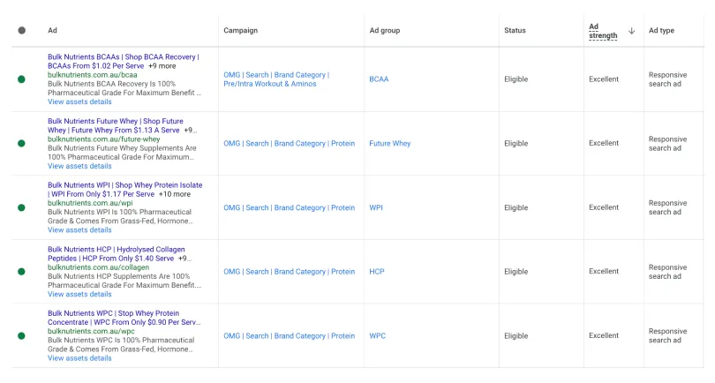Click Eligible status in Future Whey row
The width and height of the screenshot is (715, 383).
pos(516,144)
